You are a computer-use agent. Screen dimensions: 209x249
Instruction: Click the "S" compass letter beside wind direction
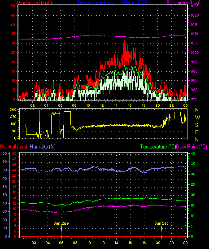pyautogui.click(x=196, y=125)
